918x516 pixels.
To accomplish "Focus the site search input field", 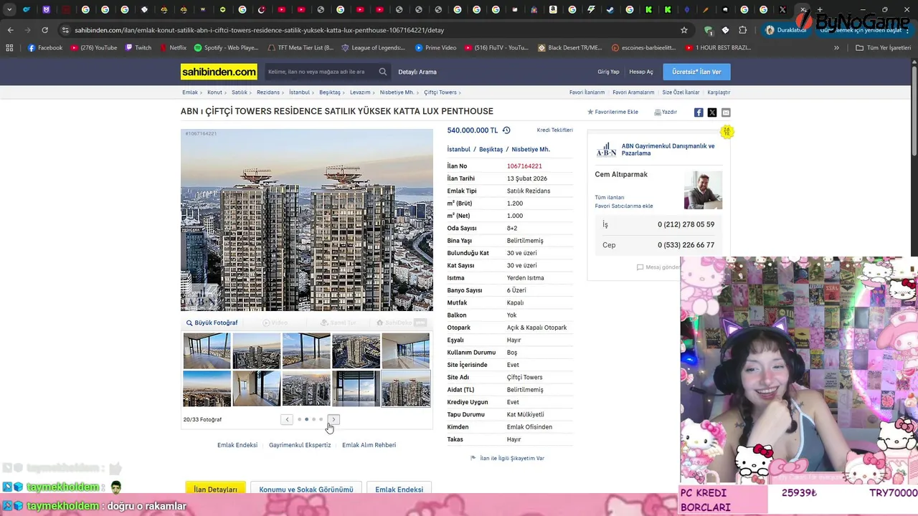I will (x=320, y=72).
